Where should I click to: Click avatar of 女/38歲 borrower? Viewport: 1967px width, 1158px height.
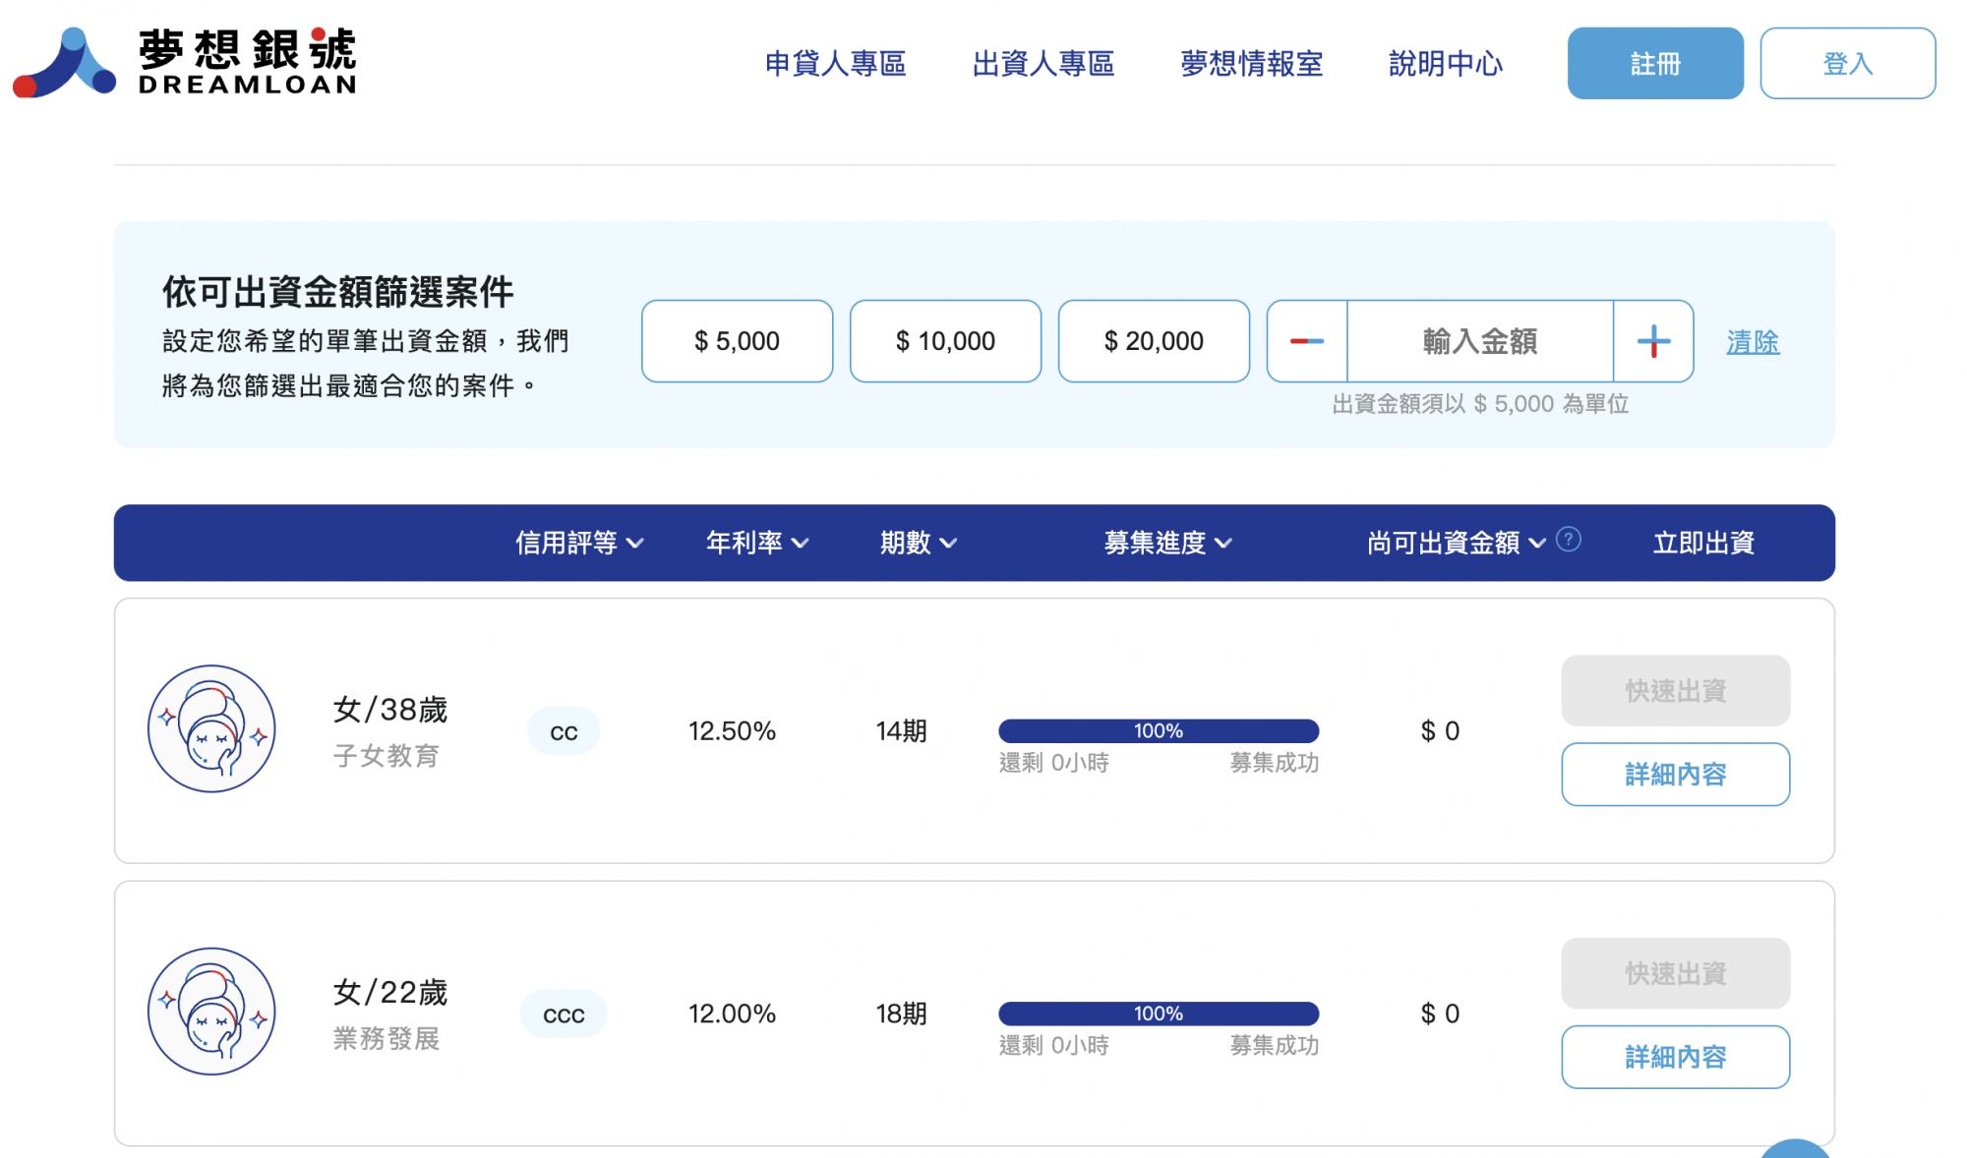tap(211, 729)
